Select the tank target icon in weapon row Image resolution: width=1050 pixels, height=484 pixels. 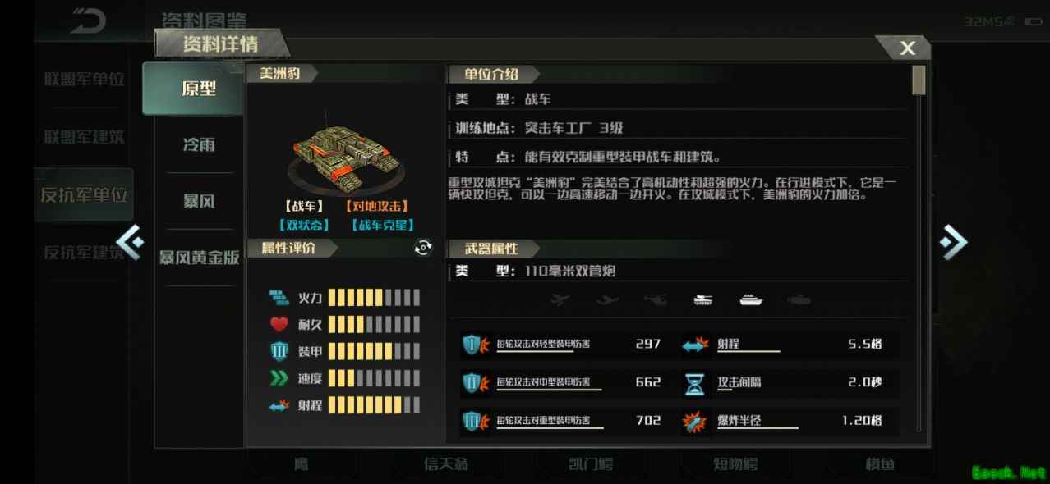tap(703, 300)
